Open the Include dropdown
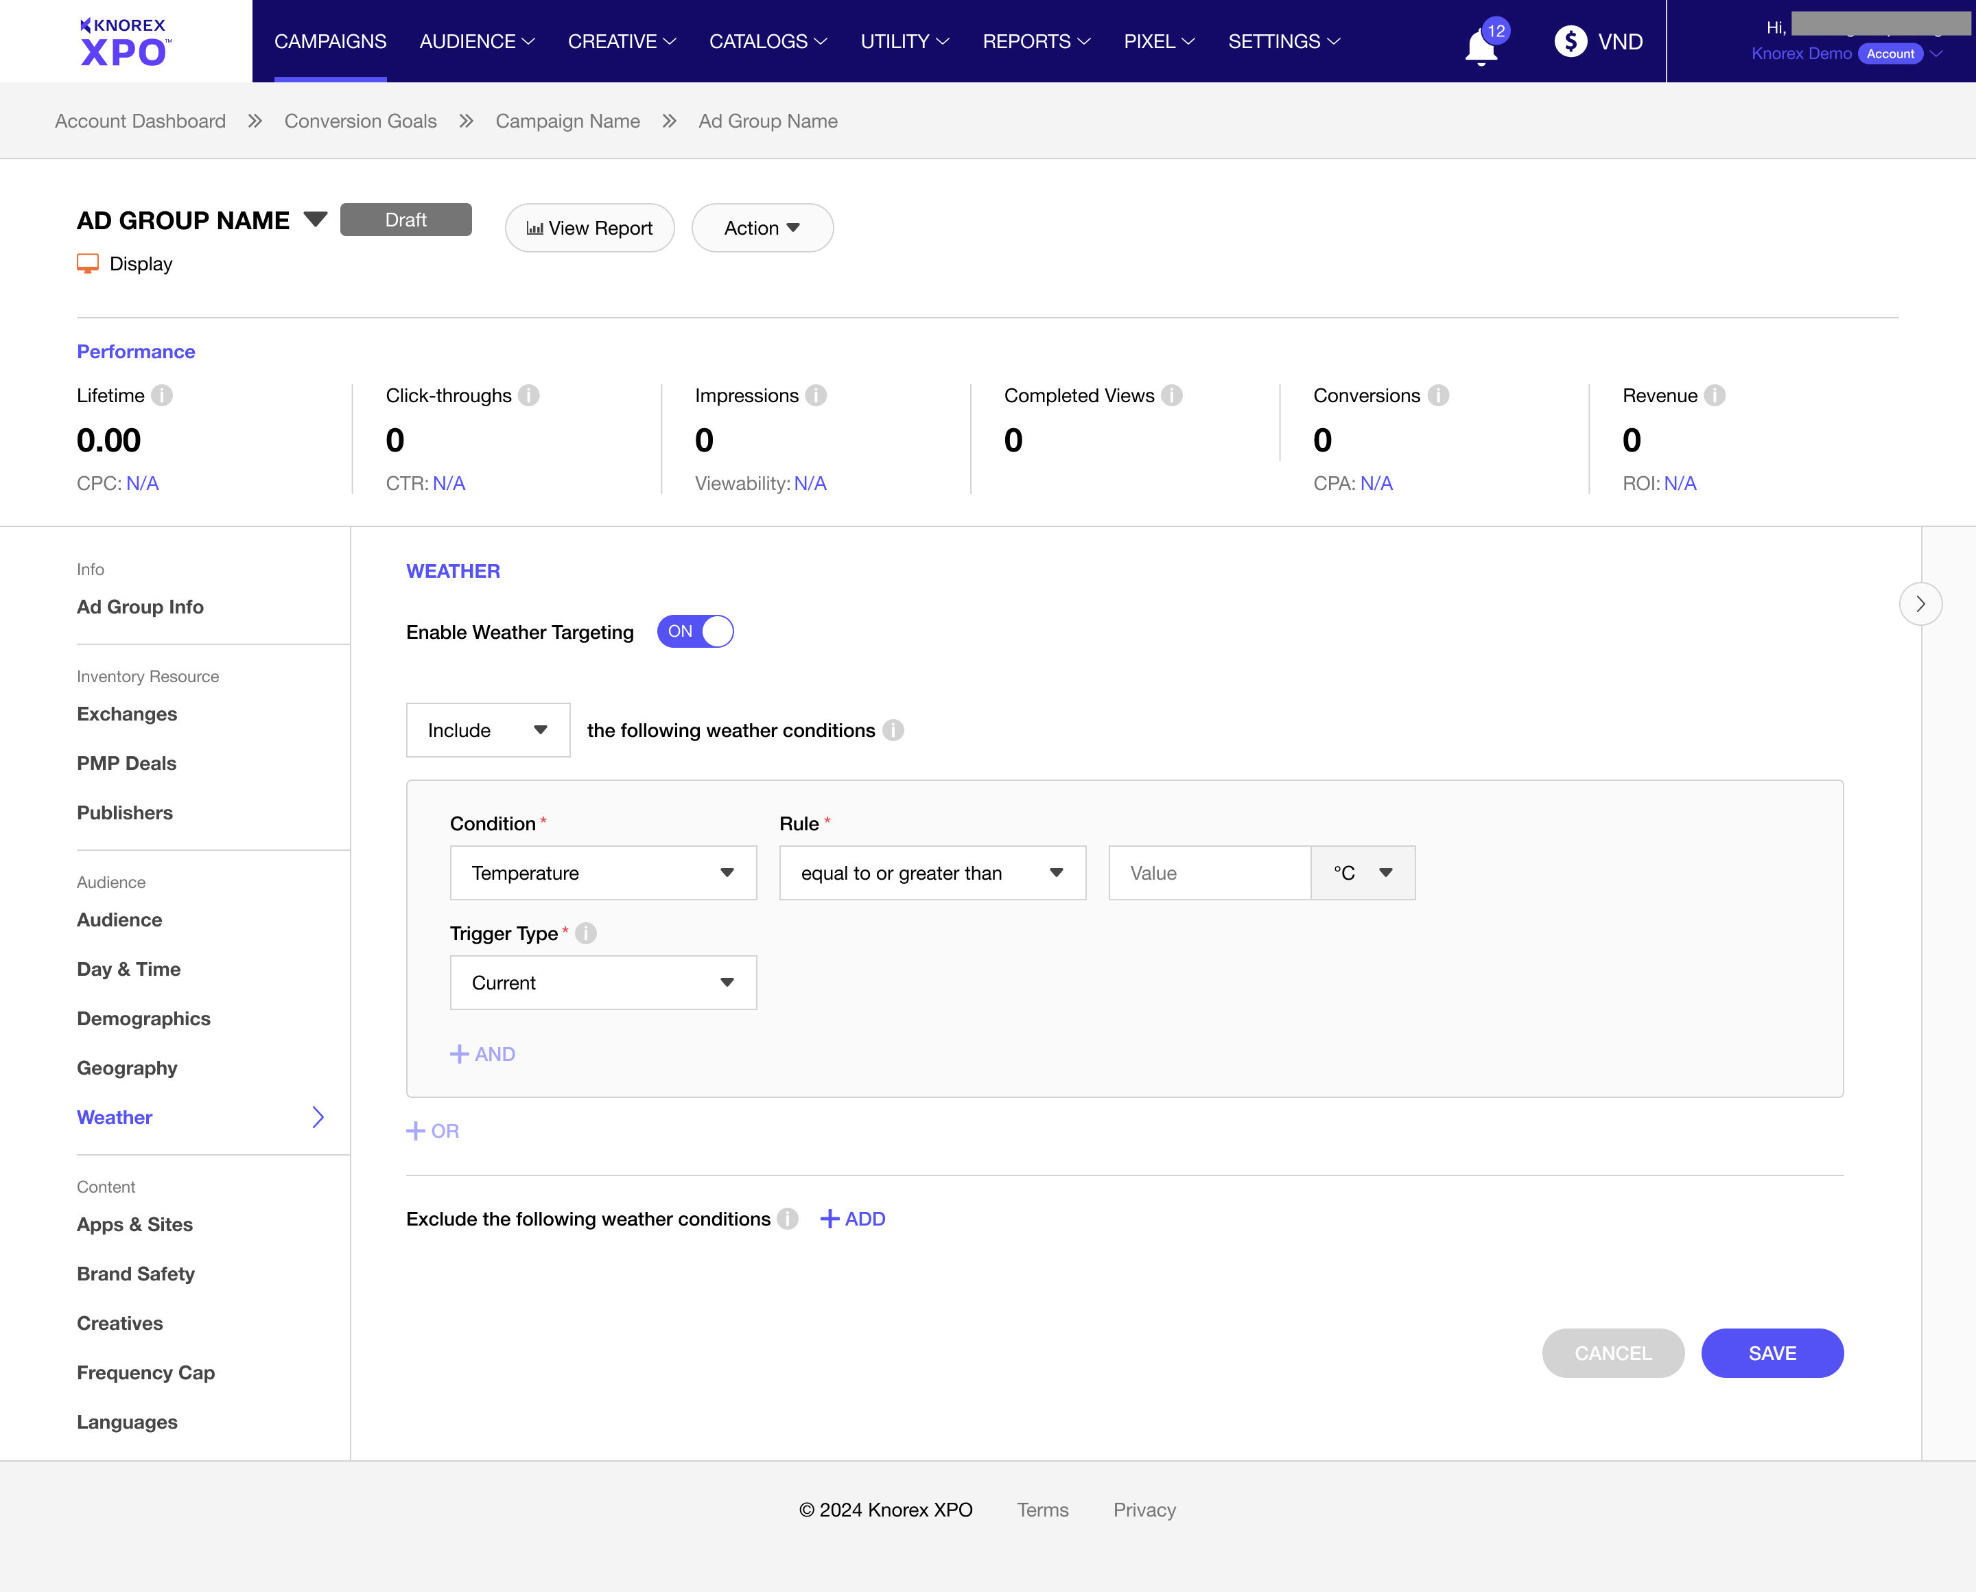The image size is (1976, 1592). tap(488, 730)
